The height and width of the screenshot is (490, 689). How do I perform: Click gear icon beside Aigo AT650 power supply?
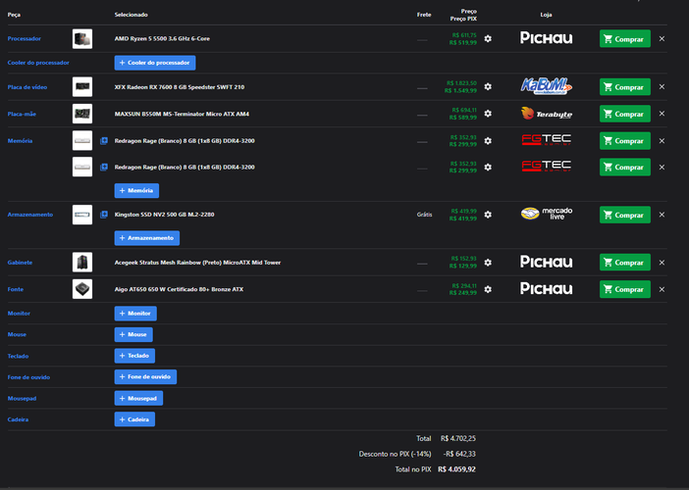click(x=488, y=289)
